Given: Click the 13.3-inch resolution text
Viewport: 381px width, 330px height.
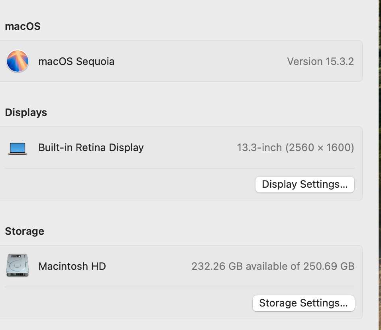Looking at the screenshot, I should tap(295, 147).
